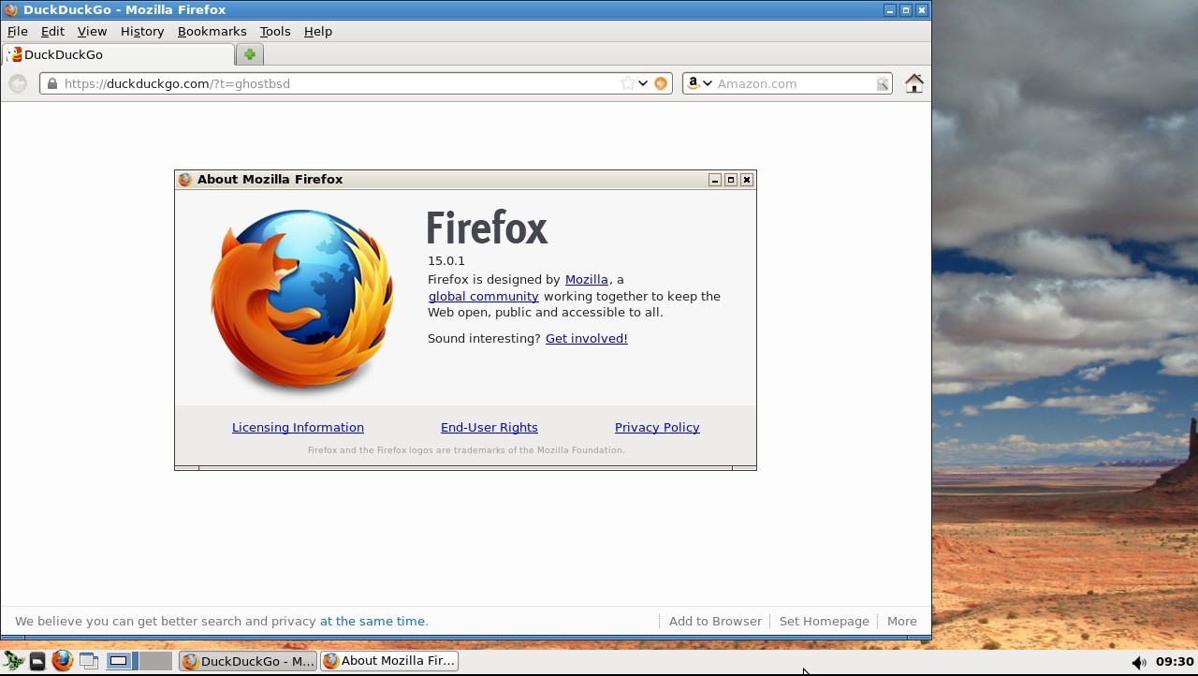
Task: Activate DuckDuckGo window taskbar button
Action: 248,661
